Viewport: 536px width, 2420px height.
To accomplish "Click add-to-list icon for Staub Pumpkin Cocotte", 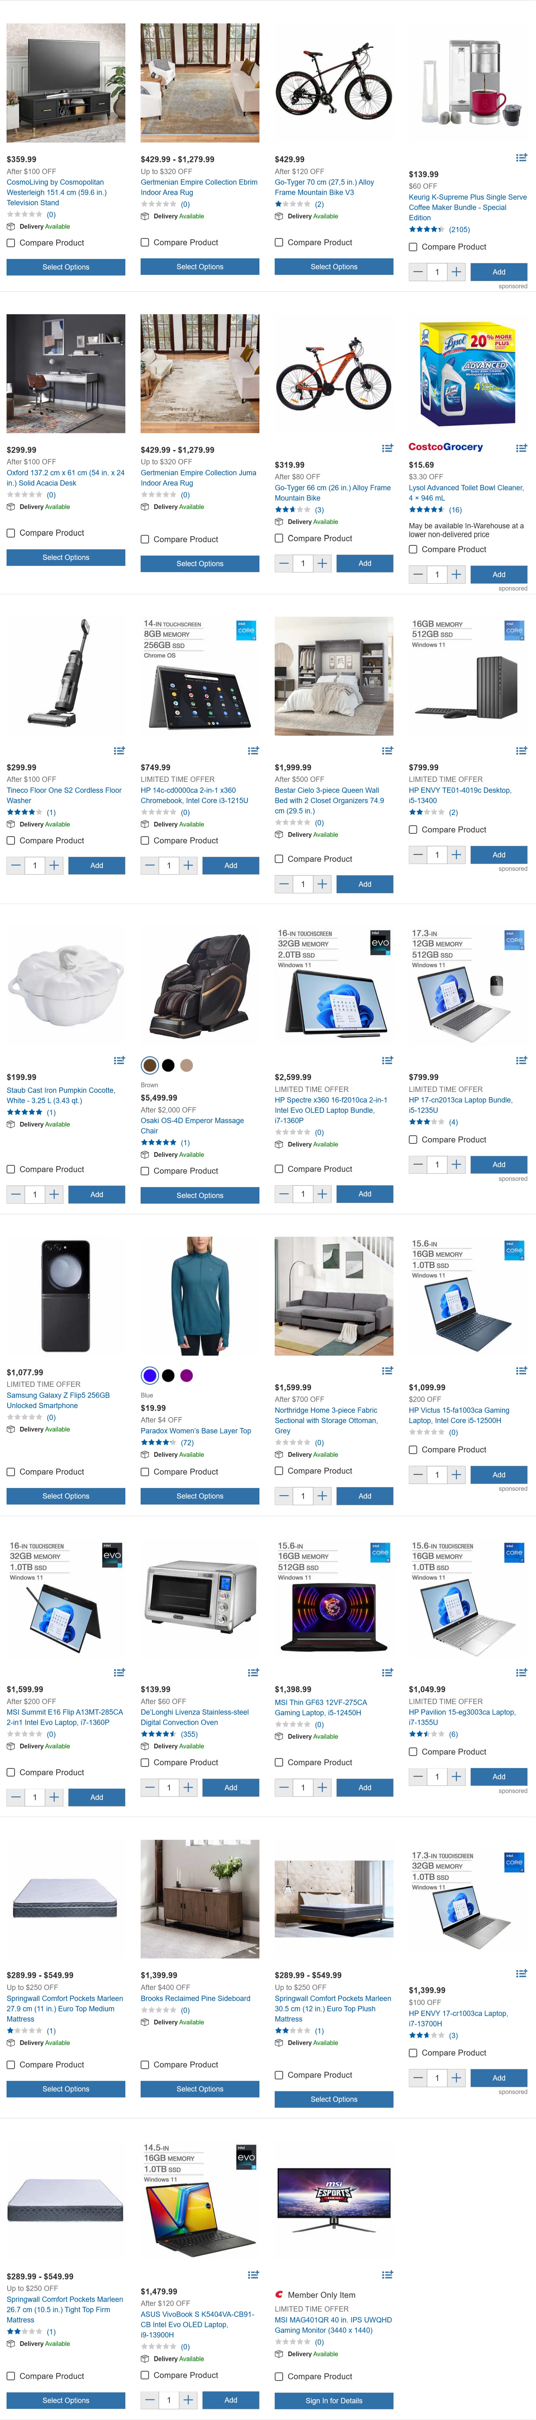I will 119,1061.
